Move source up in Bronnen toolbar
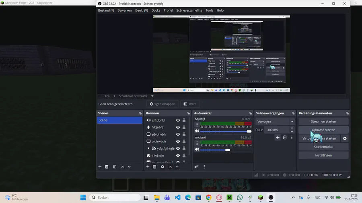This screenshot has height=203, width=362. (171, 166)
